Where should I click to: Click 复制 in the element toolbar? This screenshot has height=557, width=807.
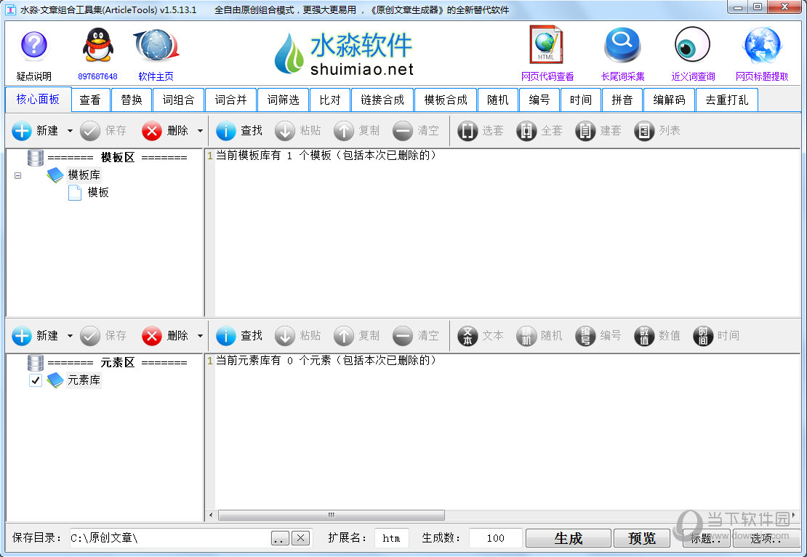click(x=357, y=336)
